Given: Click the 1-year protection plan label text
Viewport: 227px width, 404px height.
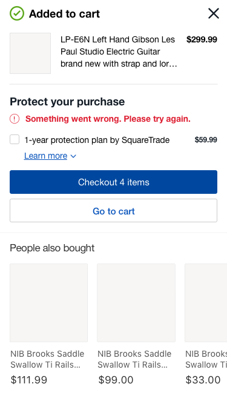Looking at the screenshot, I should [x=97, y=140].
